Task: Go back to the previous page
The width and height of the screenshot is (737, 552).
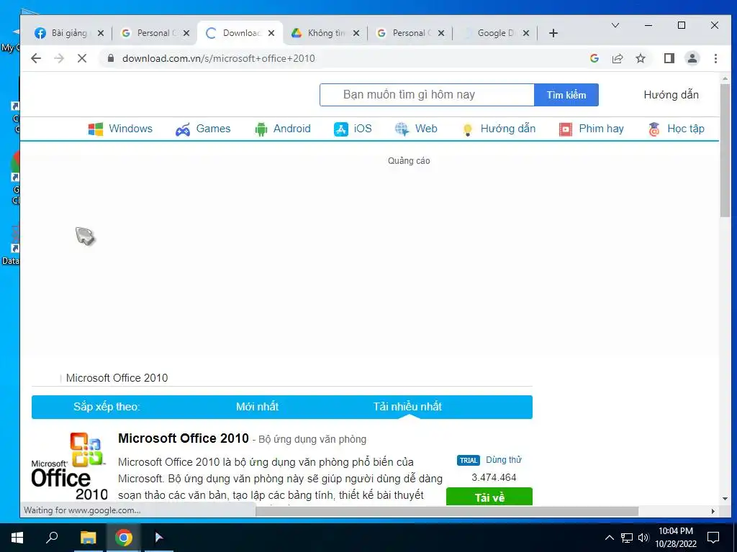Action: tap(36, 58)
